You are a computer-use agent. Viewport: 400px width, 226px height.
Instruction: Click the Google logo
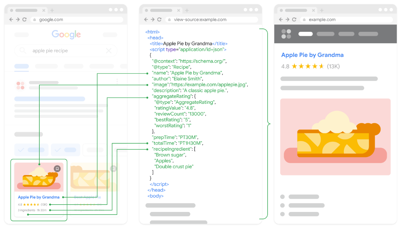tap(66, 34)
